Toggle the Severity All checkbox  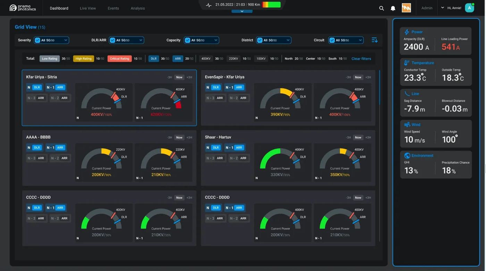coord(37,40)
